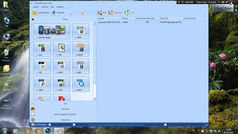Viewport: 238px width, 134px height.
Task: Select the GIF conversion tile
Action: point(42,66)
